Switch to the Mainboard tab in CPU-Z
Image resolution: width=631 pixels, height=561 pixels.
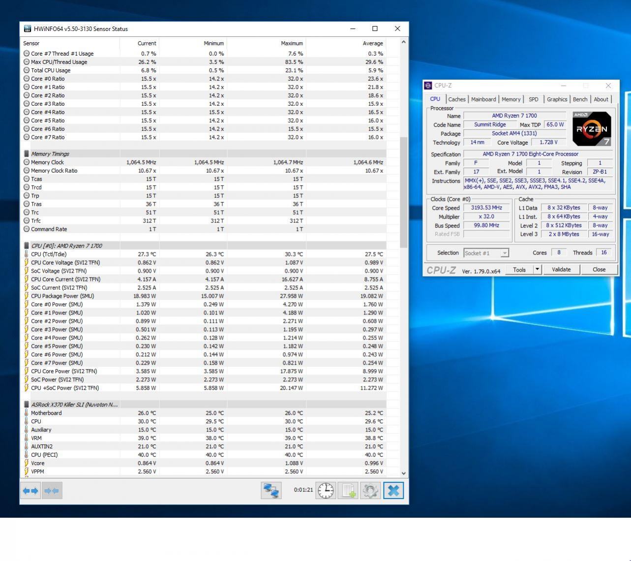click(x=483, y=99)
